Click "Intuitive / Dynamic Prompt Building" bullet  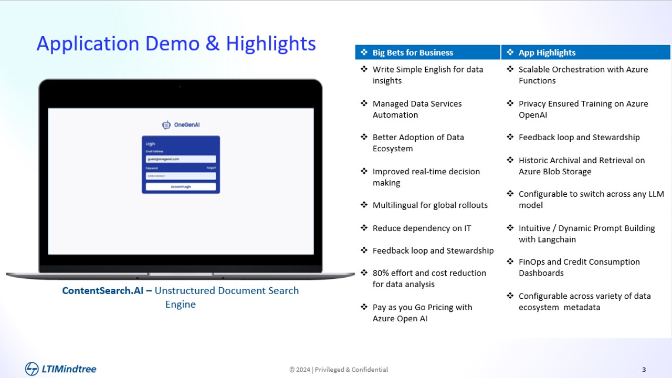(x=586, y=234)
